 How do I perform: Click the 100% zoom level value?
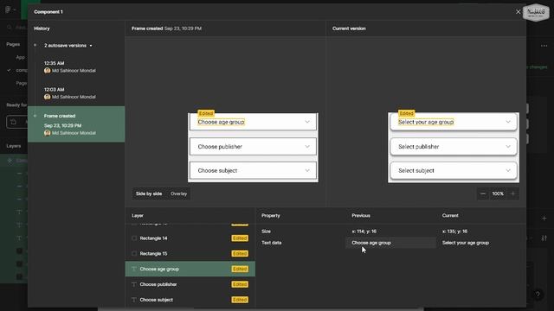[x=498, y=194]
